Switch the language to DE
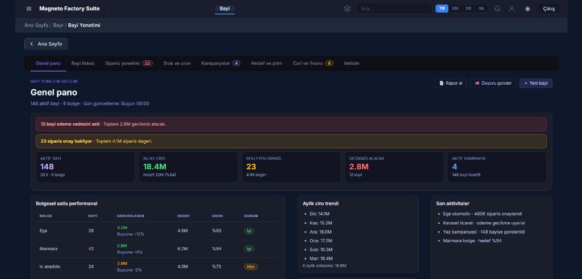Screen dimensions: 582x279 [468, 9]
